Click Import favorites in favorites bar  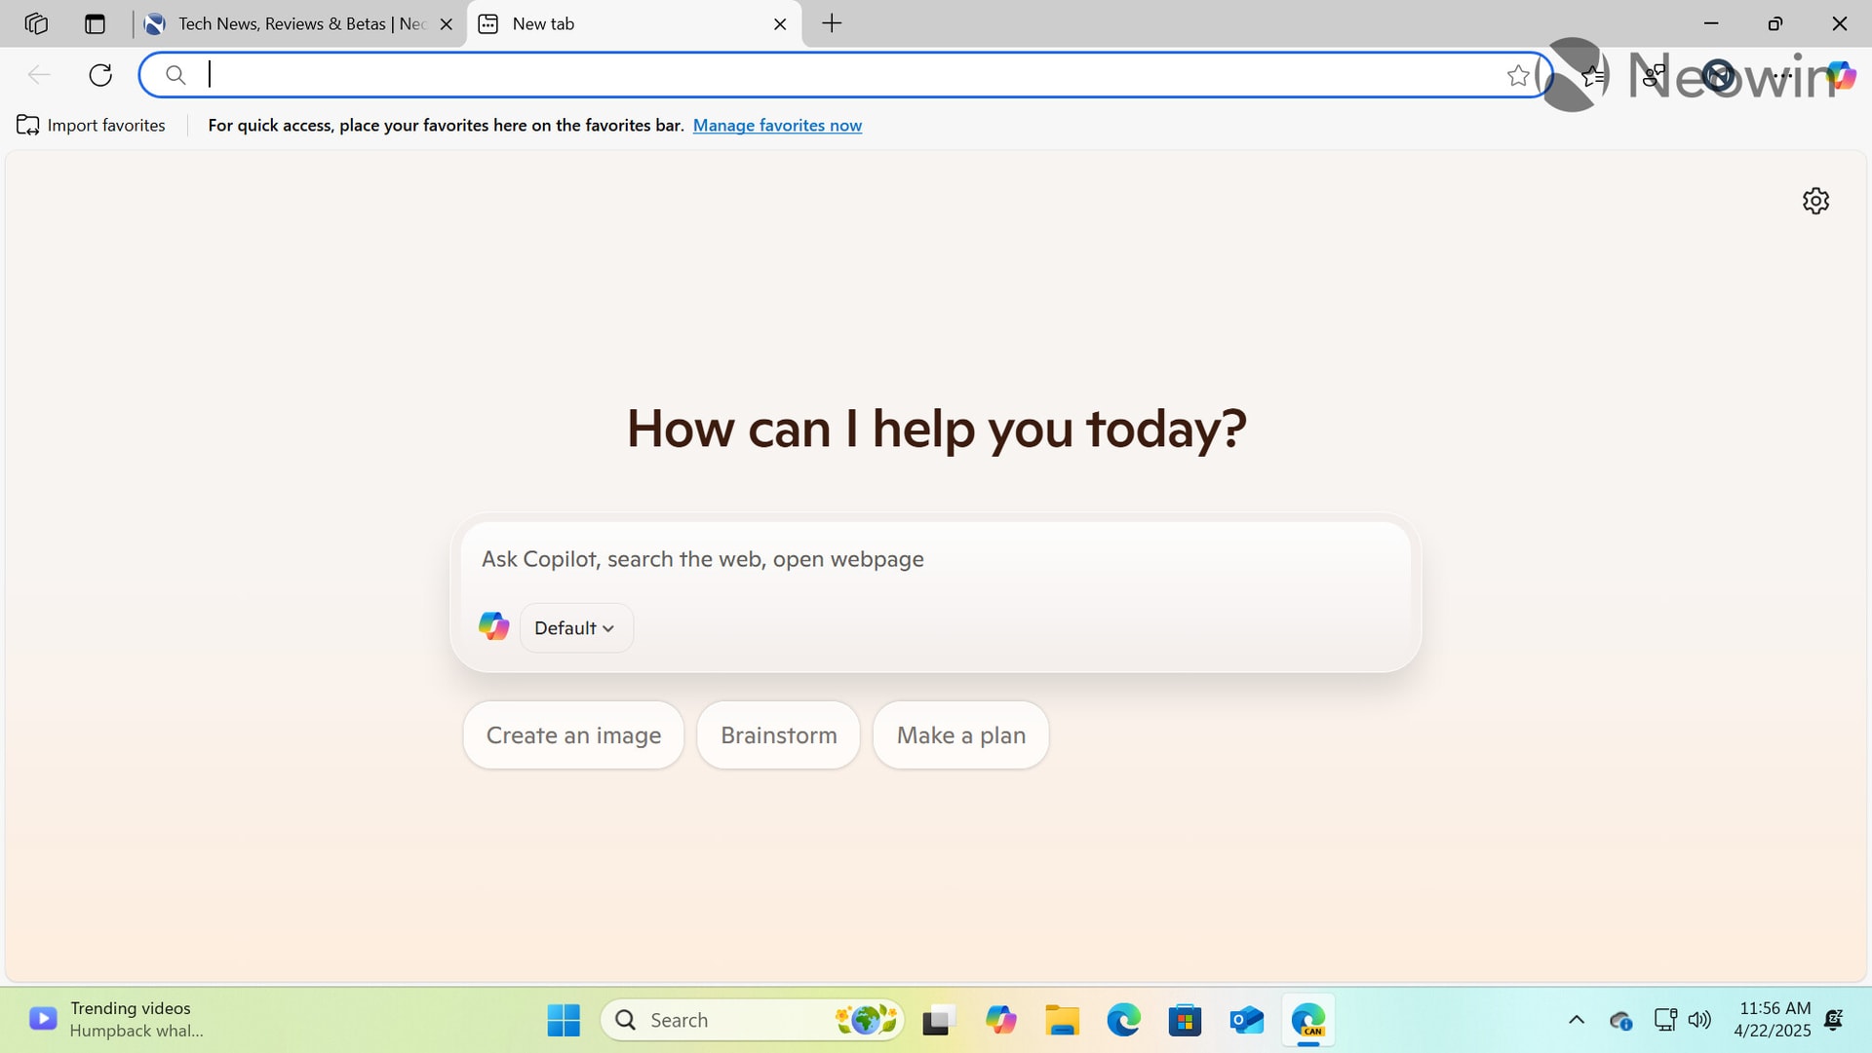92,125
